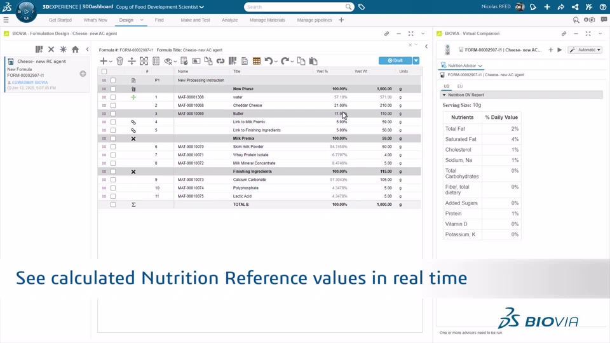Screen dimensions: 610x343
Task: Check the New Processing Instruction row checkbox
Action: click(113, 80)
